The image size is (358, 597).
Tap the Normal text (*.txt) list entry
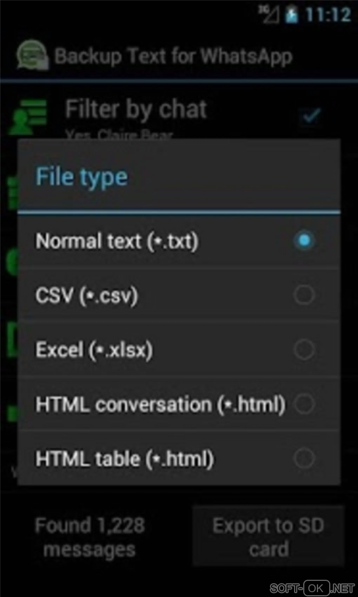(x=179, y=241)
